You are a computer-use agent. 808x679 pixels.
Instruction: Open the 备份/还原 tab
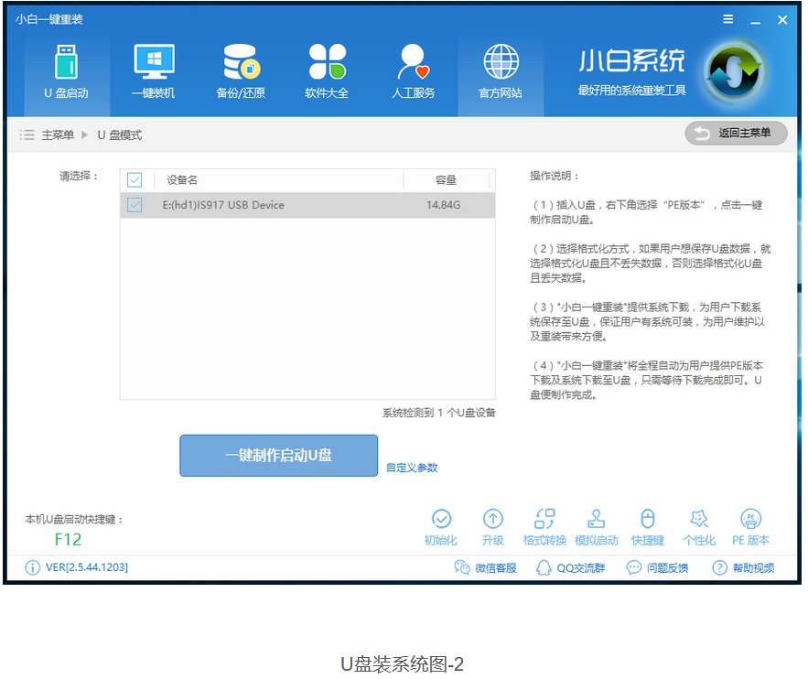pos(241,69)
